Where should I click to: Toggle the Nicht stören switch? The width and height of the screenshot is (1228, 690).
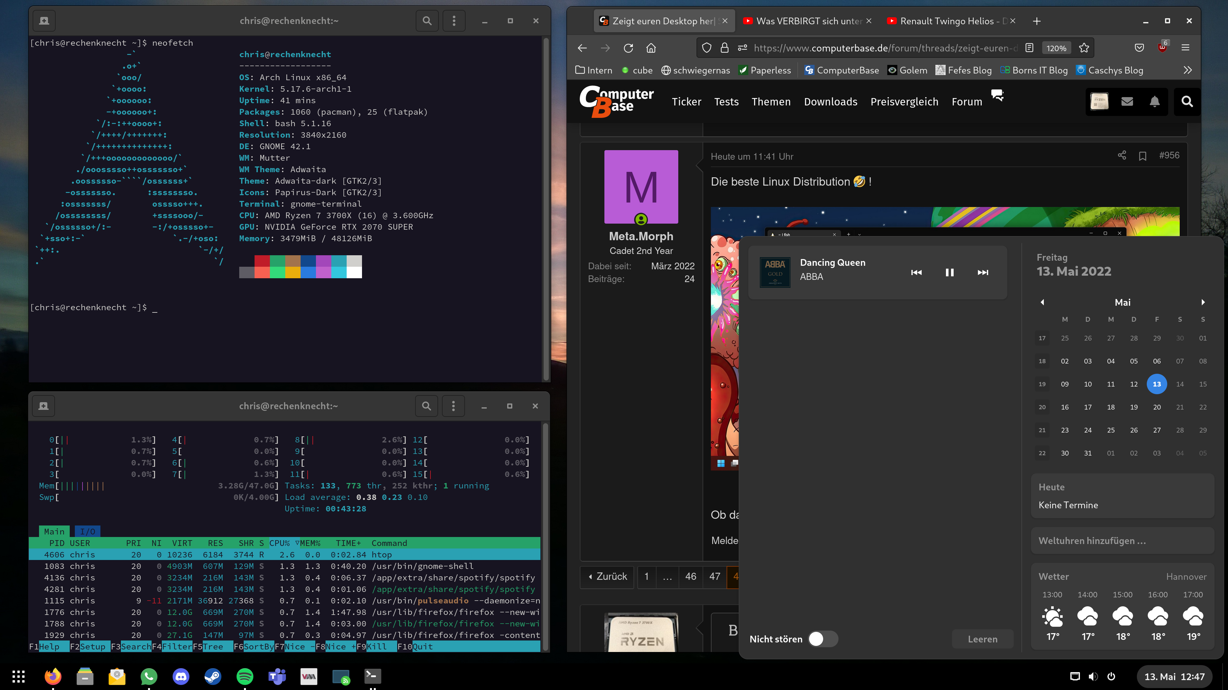(x=823, y=639)
